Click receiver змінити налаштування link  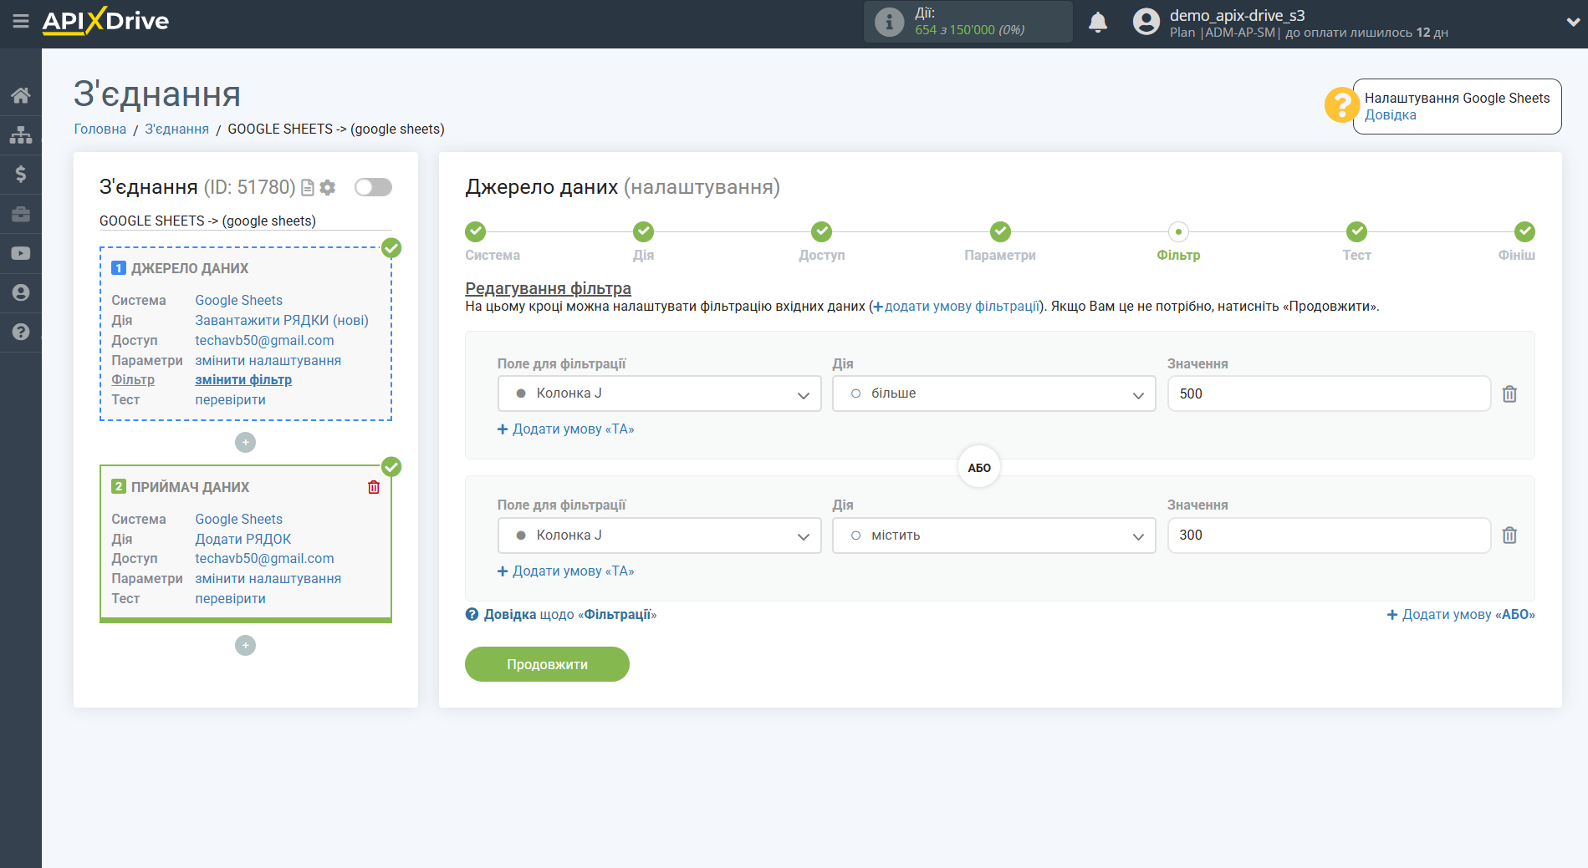(268, 579)
